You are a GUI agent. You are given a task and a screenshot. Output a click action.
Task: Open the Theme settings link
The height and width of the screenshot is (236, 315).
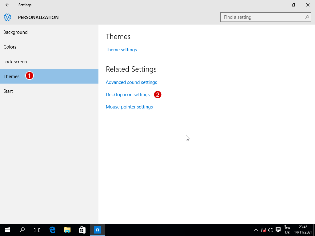[x=121, y=50]
